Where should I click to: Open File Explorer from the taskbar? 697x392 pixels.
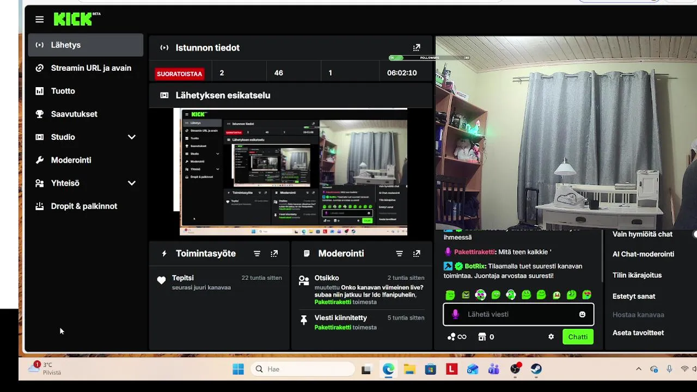(x=409, y=369)
